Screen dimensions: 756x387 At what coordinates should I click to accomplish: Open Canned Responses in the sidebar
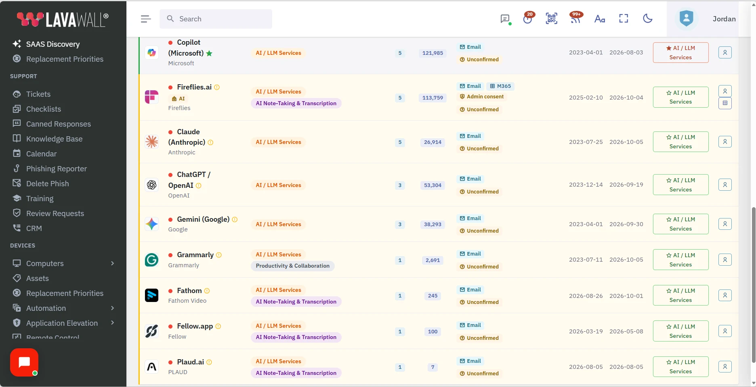click(x=58, y=124)
